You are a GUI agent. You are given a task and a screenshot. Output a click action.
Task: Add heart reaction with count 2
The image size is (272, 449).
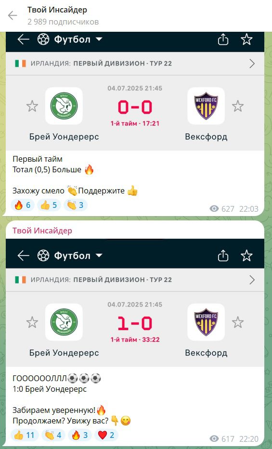point(106,435)
